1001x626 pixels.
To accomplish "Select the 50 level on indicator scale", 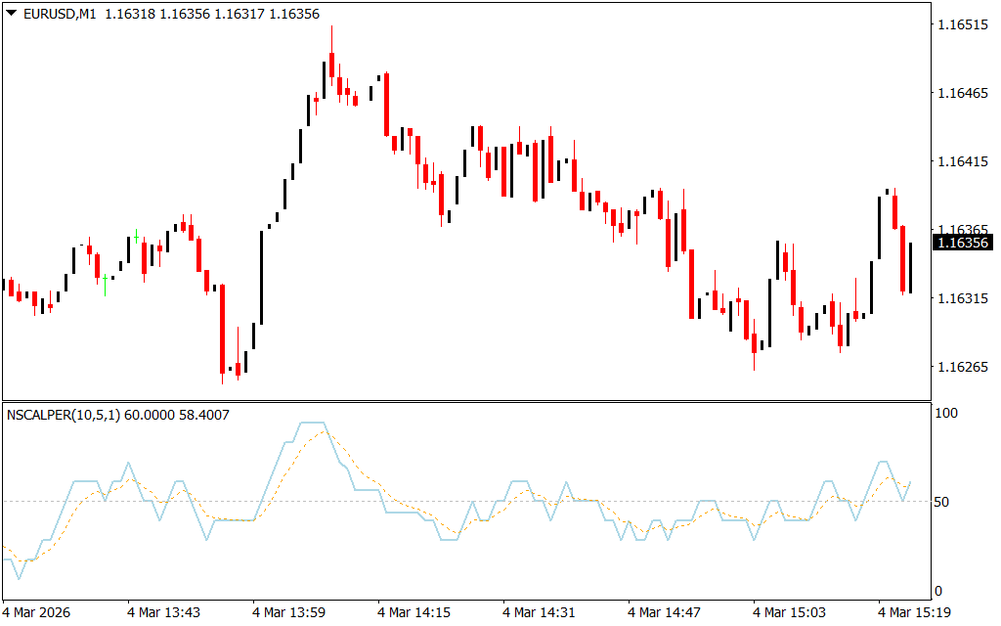I will tap(943, 502).
